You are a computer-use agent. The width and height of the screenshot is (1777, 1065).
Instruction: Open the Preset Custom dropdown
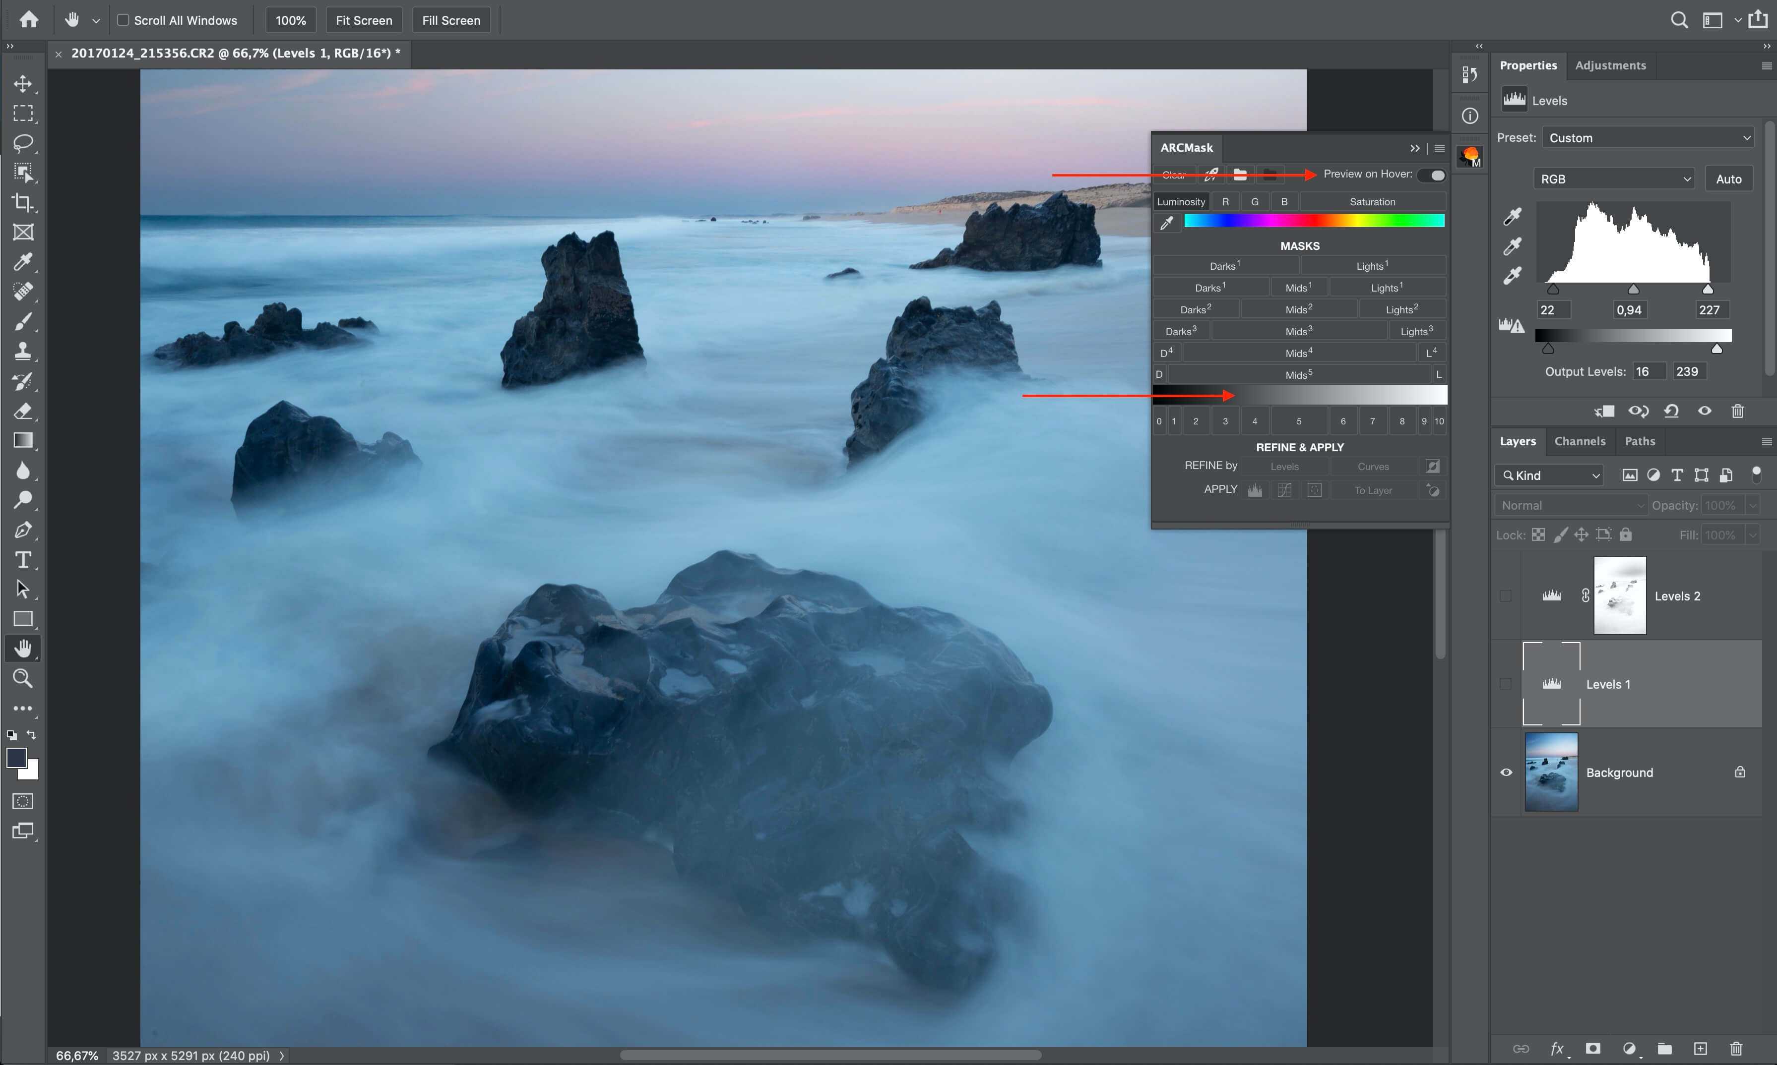tap(1647, 138)
